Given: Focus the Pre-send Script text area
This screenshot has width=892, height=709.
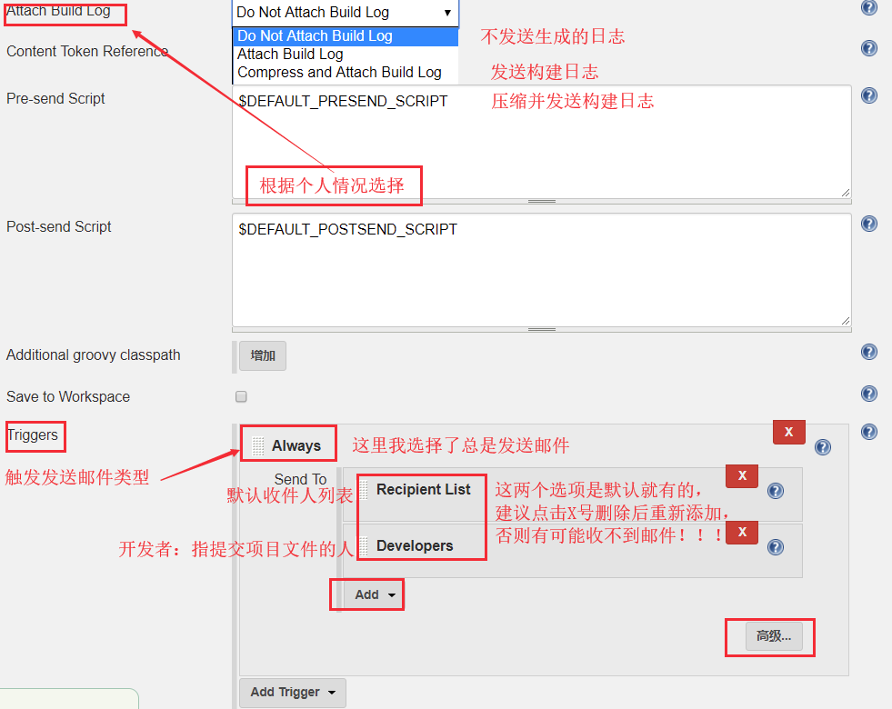Looking at the screenshot, I should point(542,142).
